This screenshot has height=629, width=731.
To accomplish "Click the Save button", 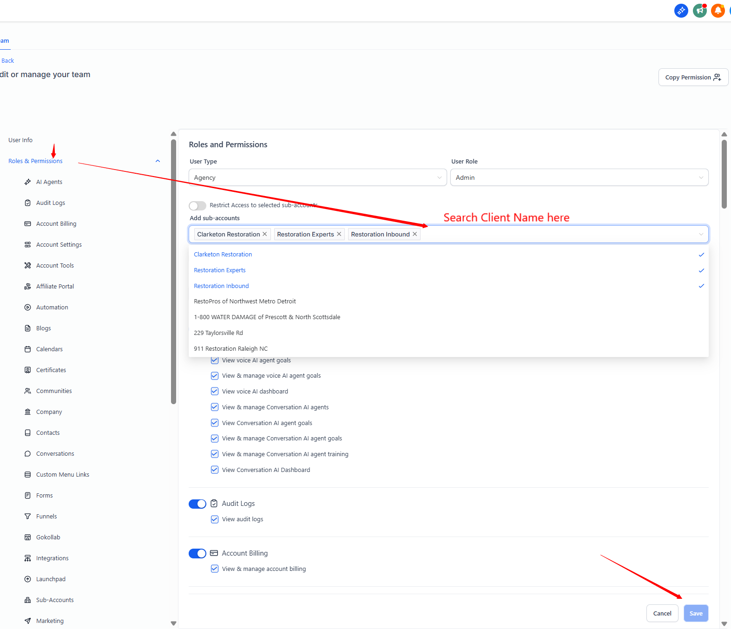I will click(x=696, y=613).
